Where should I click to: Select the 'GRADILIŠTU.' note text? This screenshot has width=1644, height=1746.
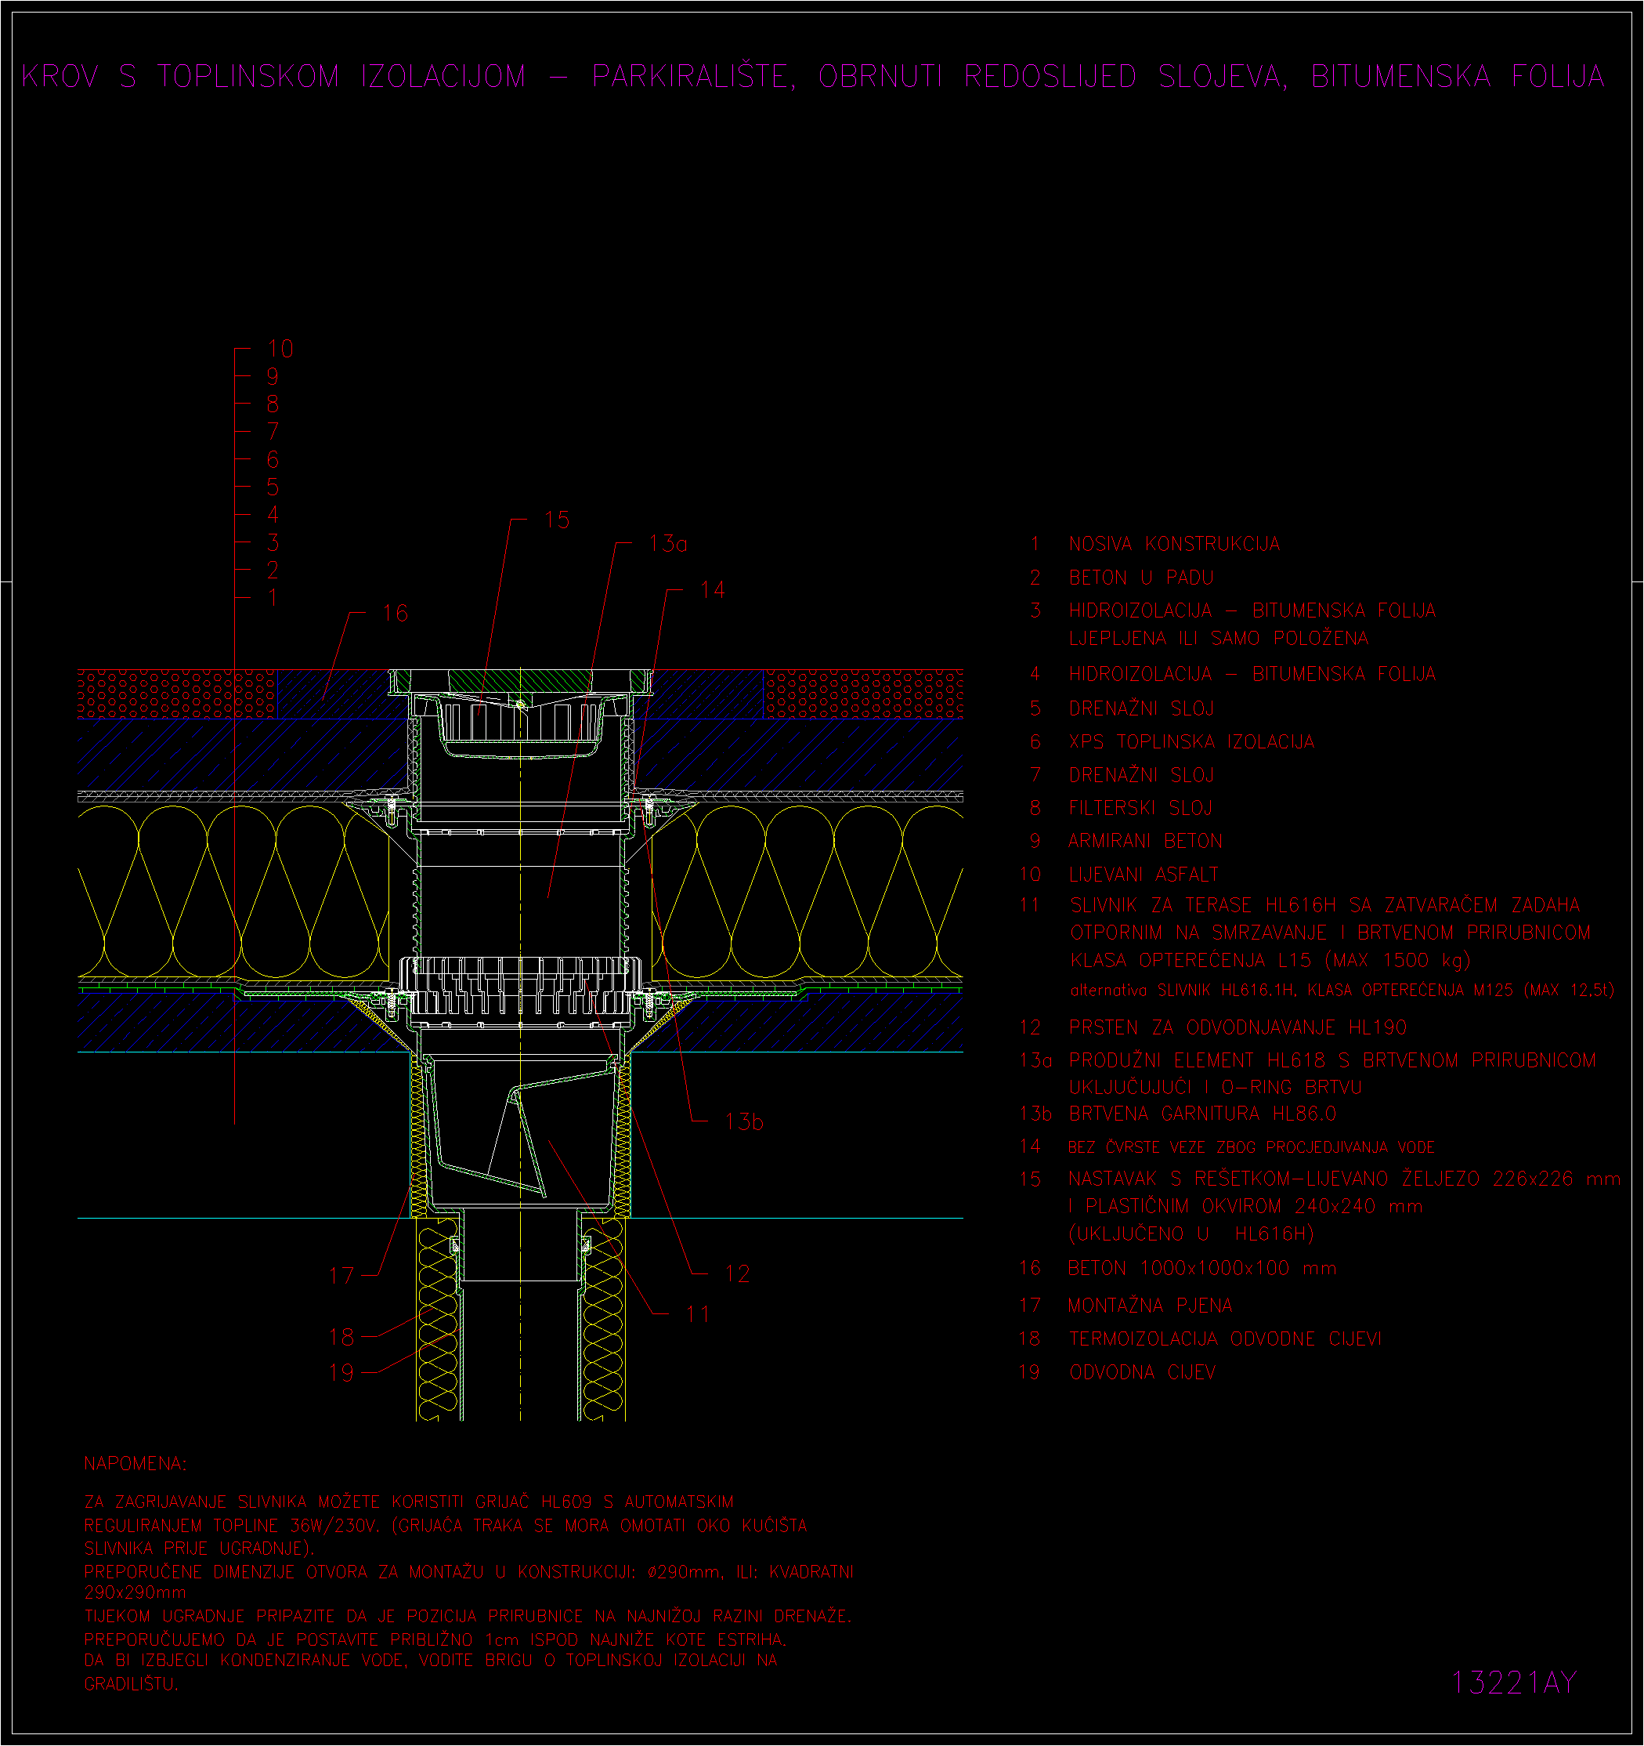(x=131, y=1685)
